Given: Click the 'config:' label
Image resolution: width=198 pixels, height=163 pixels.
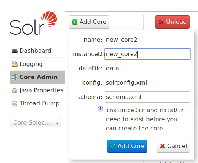Looking at the screenshot, I should (x=92, y=83).
